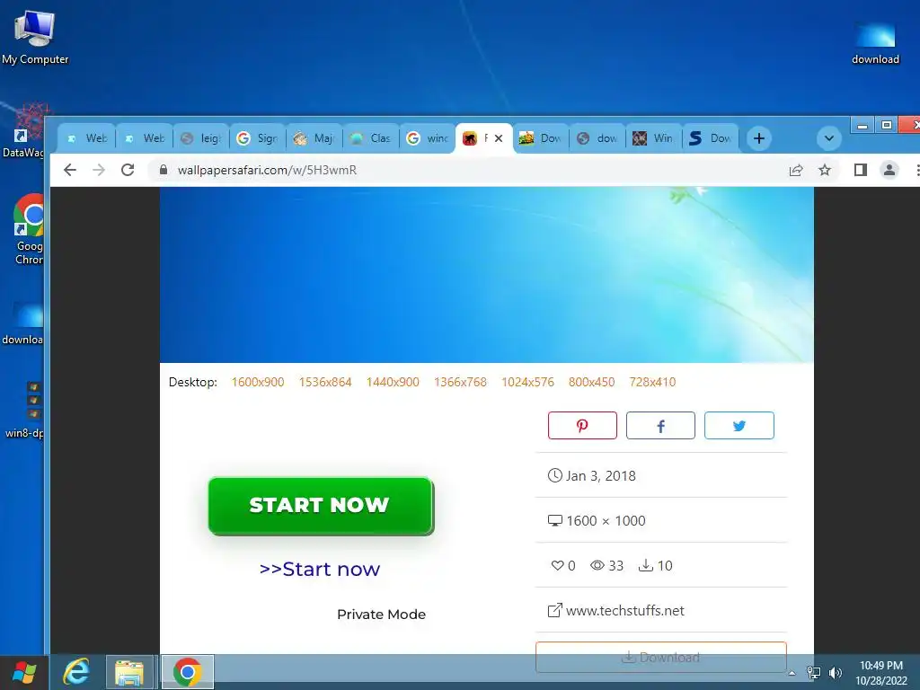Select the 800x450 resolution link
Screen dimensions: 920x690
pos(591,382)
